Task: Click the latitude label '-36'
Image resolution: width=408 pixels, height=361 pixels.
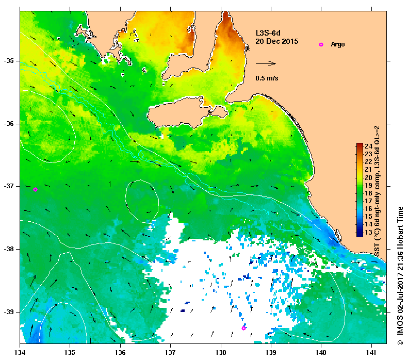Action: [9, 124]
